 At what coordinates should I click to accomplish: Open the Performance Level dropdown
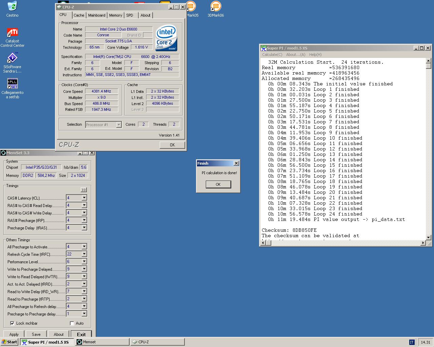(84, 262)
